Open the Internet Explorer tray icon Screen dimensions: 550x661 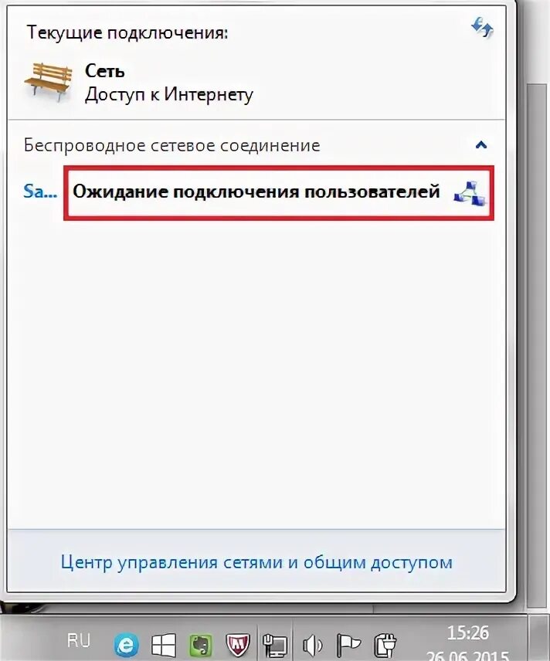(126, 645)
